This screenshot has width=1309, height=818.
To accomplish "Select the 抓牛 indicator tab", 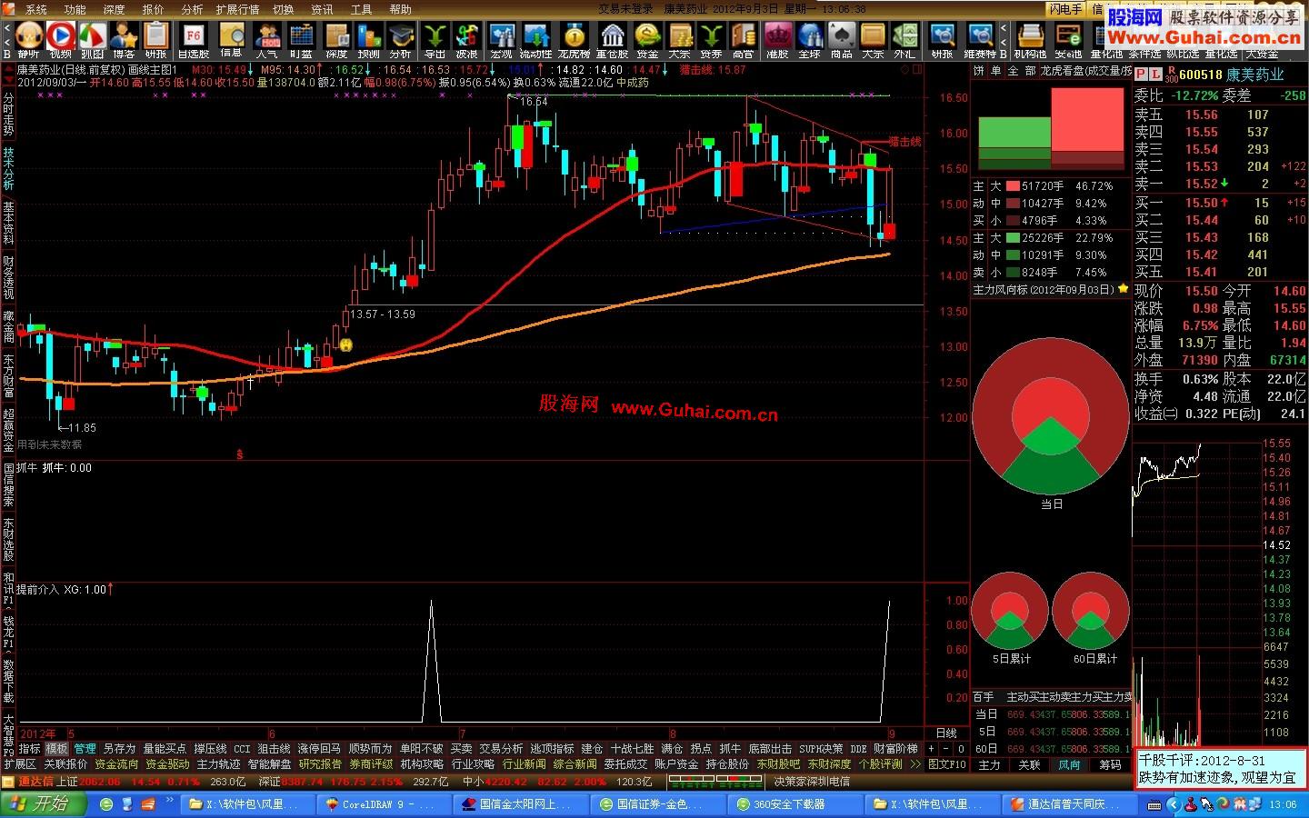I will (x=730, y=749).
